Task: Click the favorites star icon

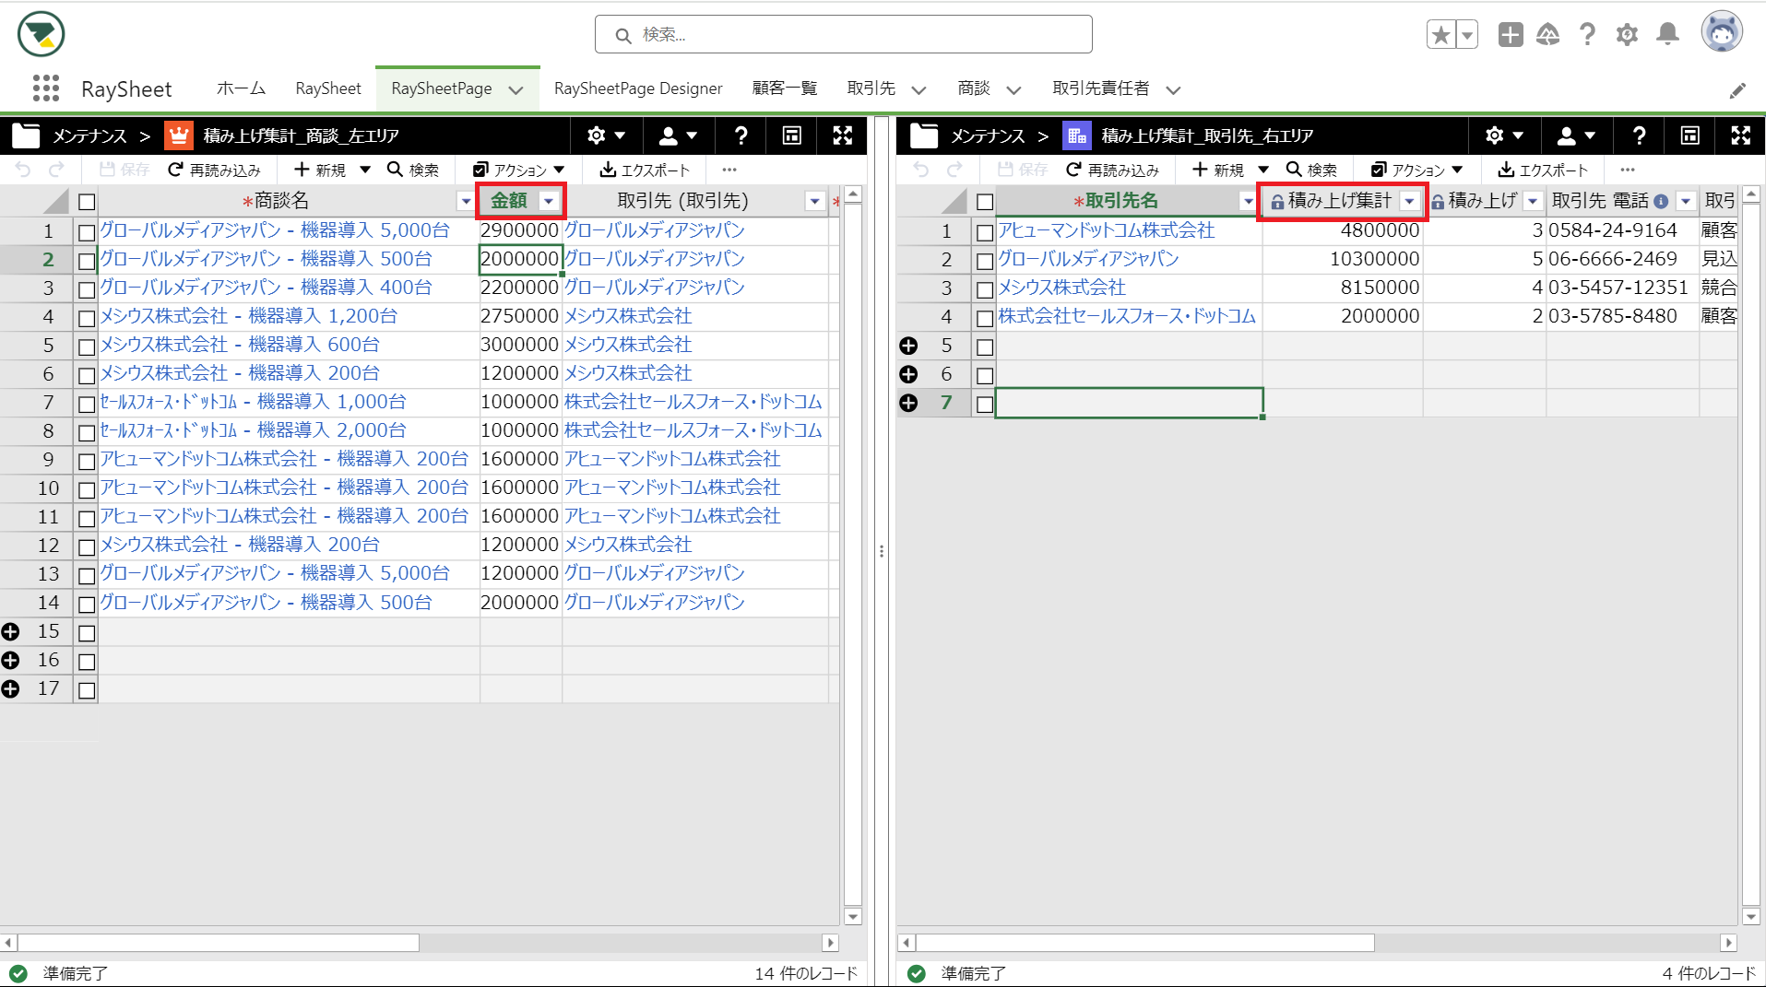Action: pos(1440,35)
